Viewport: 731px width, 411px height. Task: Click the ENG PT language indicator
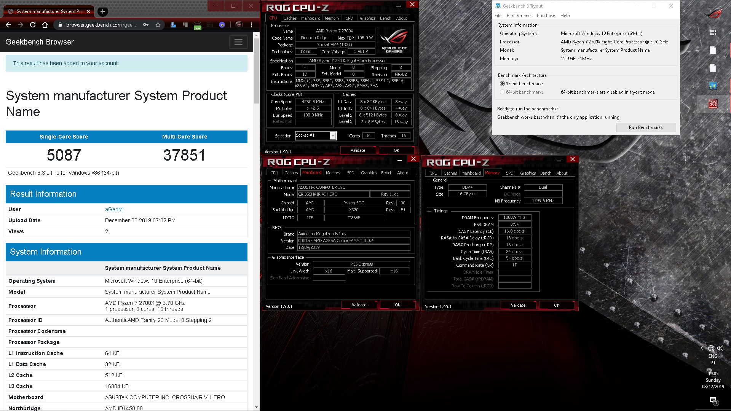713,359
